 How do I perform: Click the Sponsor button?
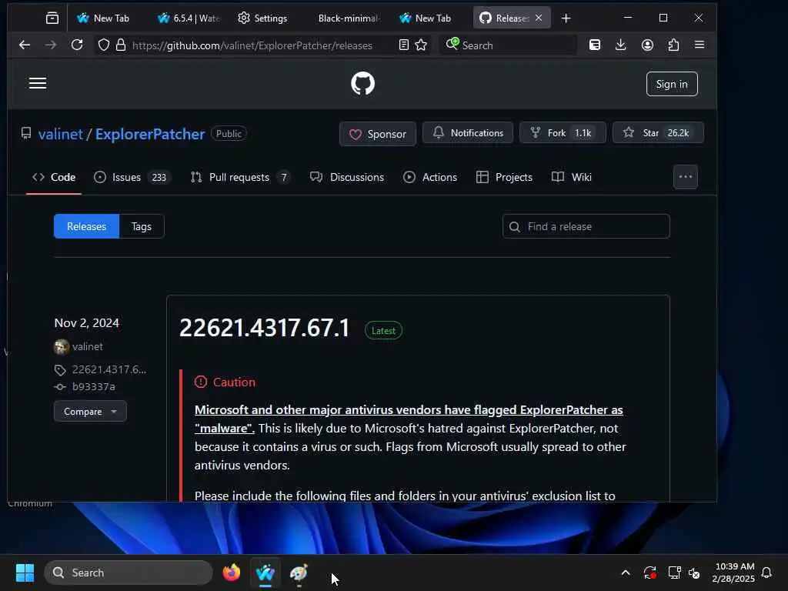pyautogui.click(x=377, y=134)
